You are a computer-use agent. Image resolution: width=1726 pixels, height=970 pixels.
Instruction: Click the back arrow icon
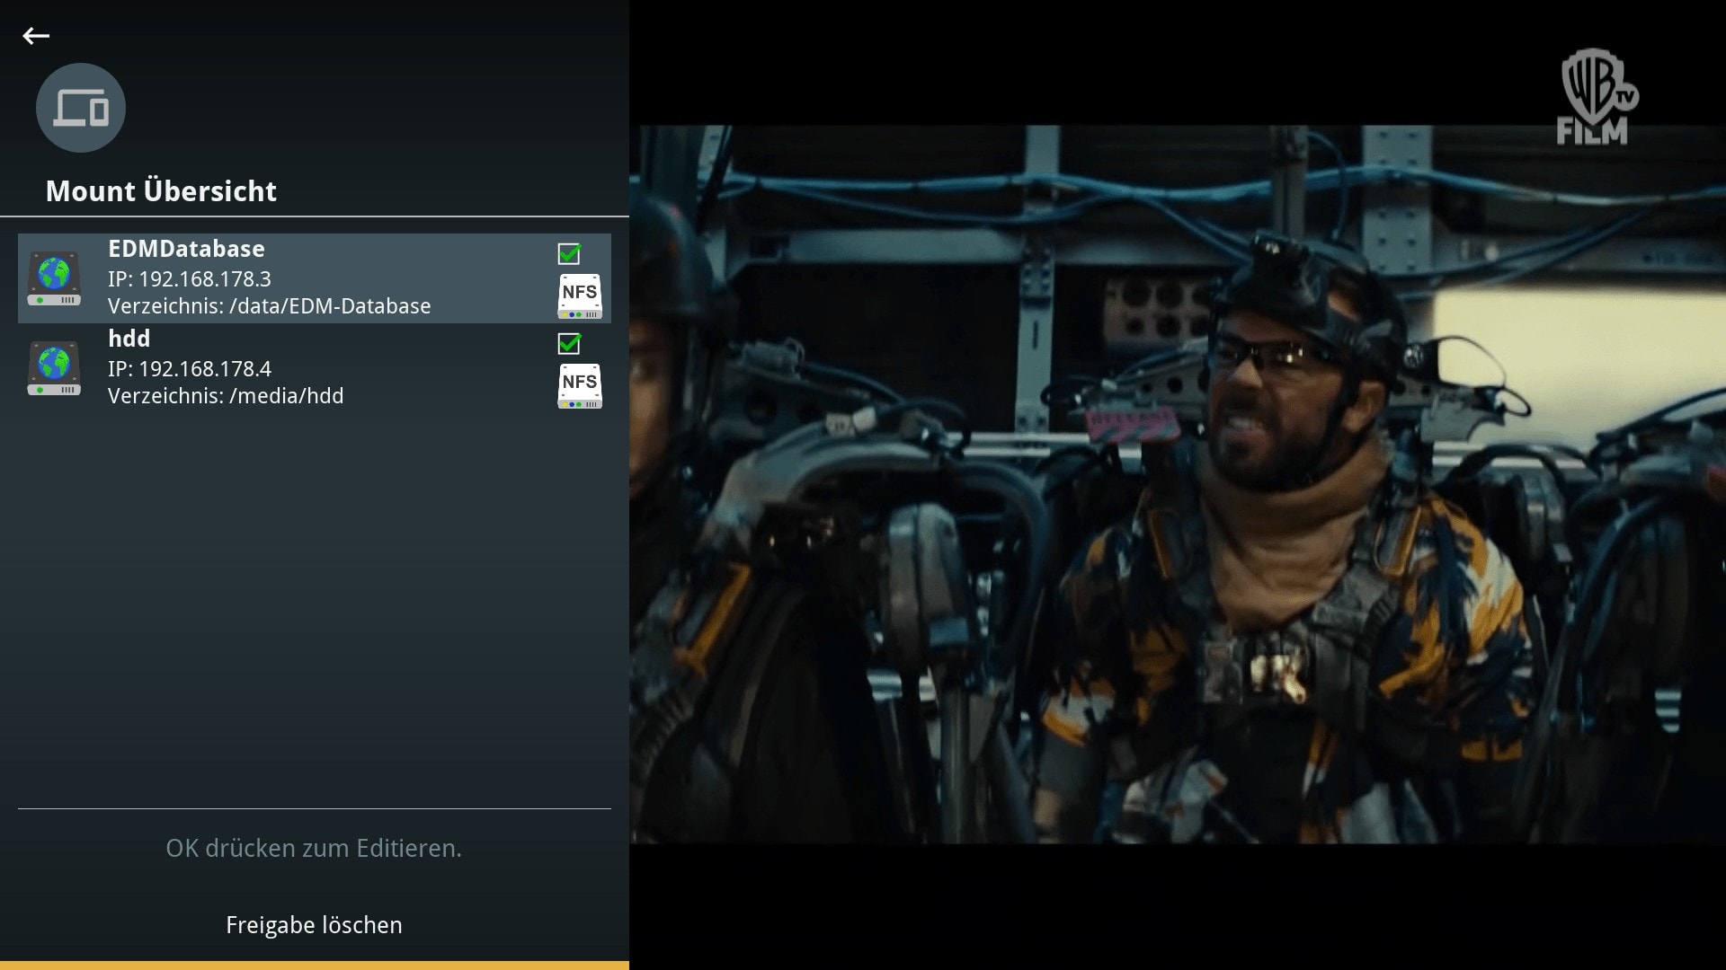tap(36, 36)
